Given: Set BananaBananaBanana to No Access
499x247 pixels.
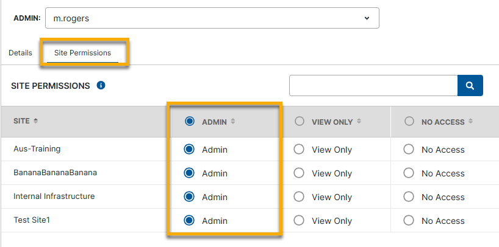Looking at the screenshot, I should click(409, 173).
